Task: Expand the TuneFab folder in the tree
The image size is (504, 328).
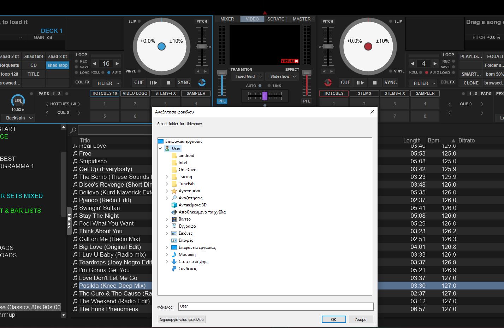Action: coord(167,184)
